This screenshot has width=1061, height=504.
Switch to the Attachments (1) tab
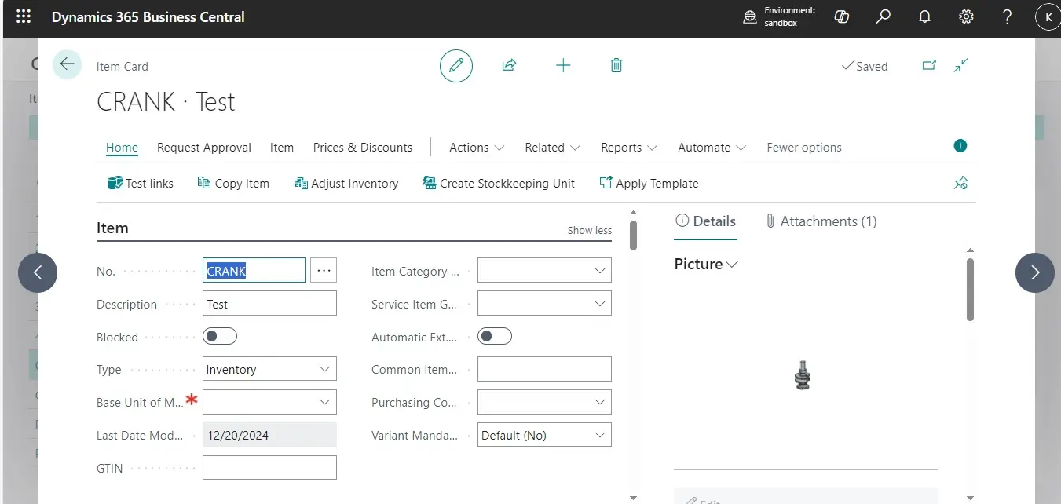tap(821, 221)
